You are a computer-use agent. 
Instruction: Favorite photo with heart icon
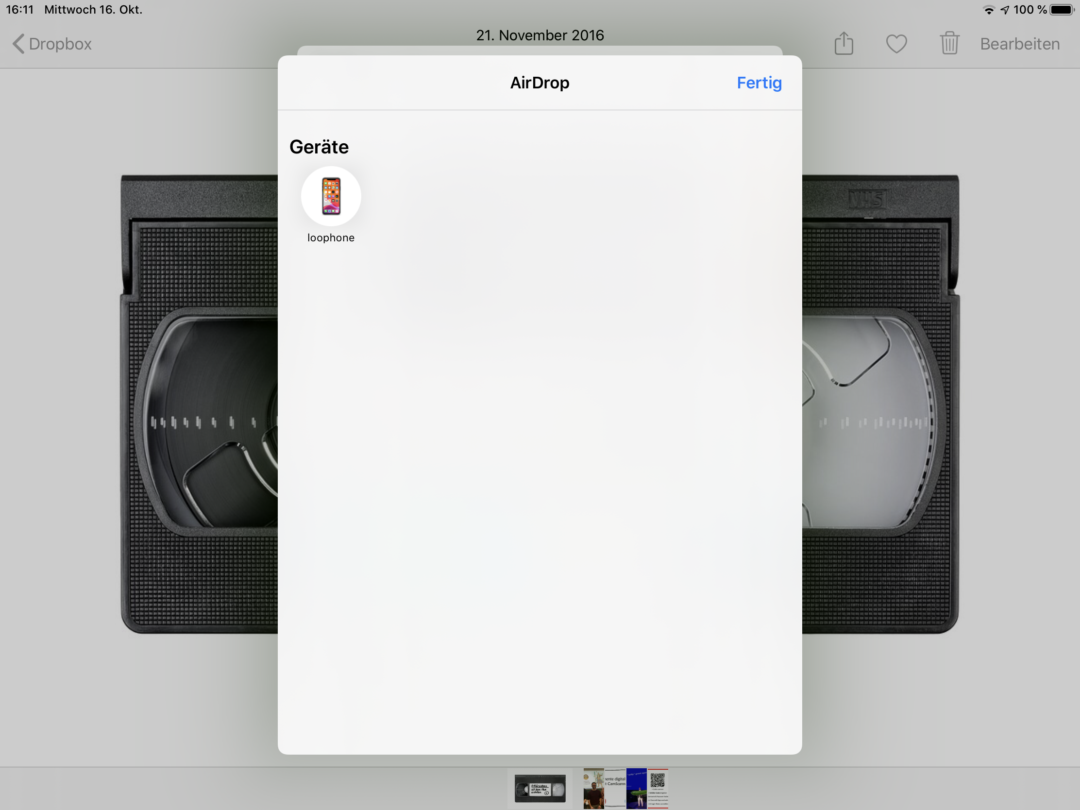tap(896, 44)
